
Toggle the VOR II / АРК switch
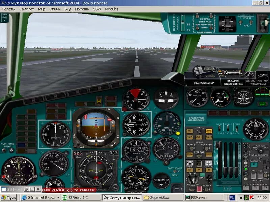pos(251,22)
